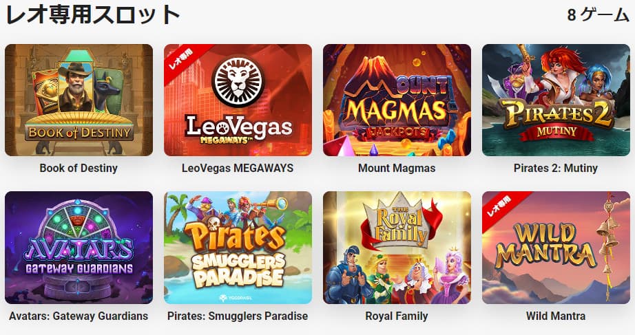
Task: Click the Mount Magmas title text
Action: coord(397,168)
